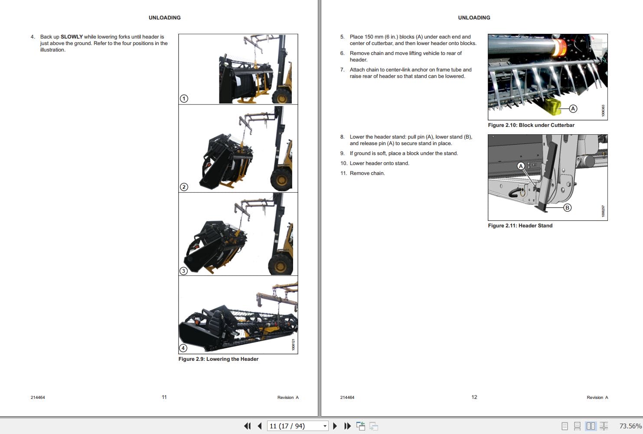
Task: Click "Revision A" footer on page 12
Action: tap(597, 398)
